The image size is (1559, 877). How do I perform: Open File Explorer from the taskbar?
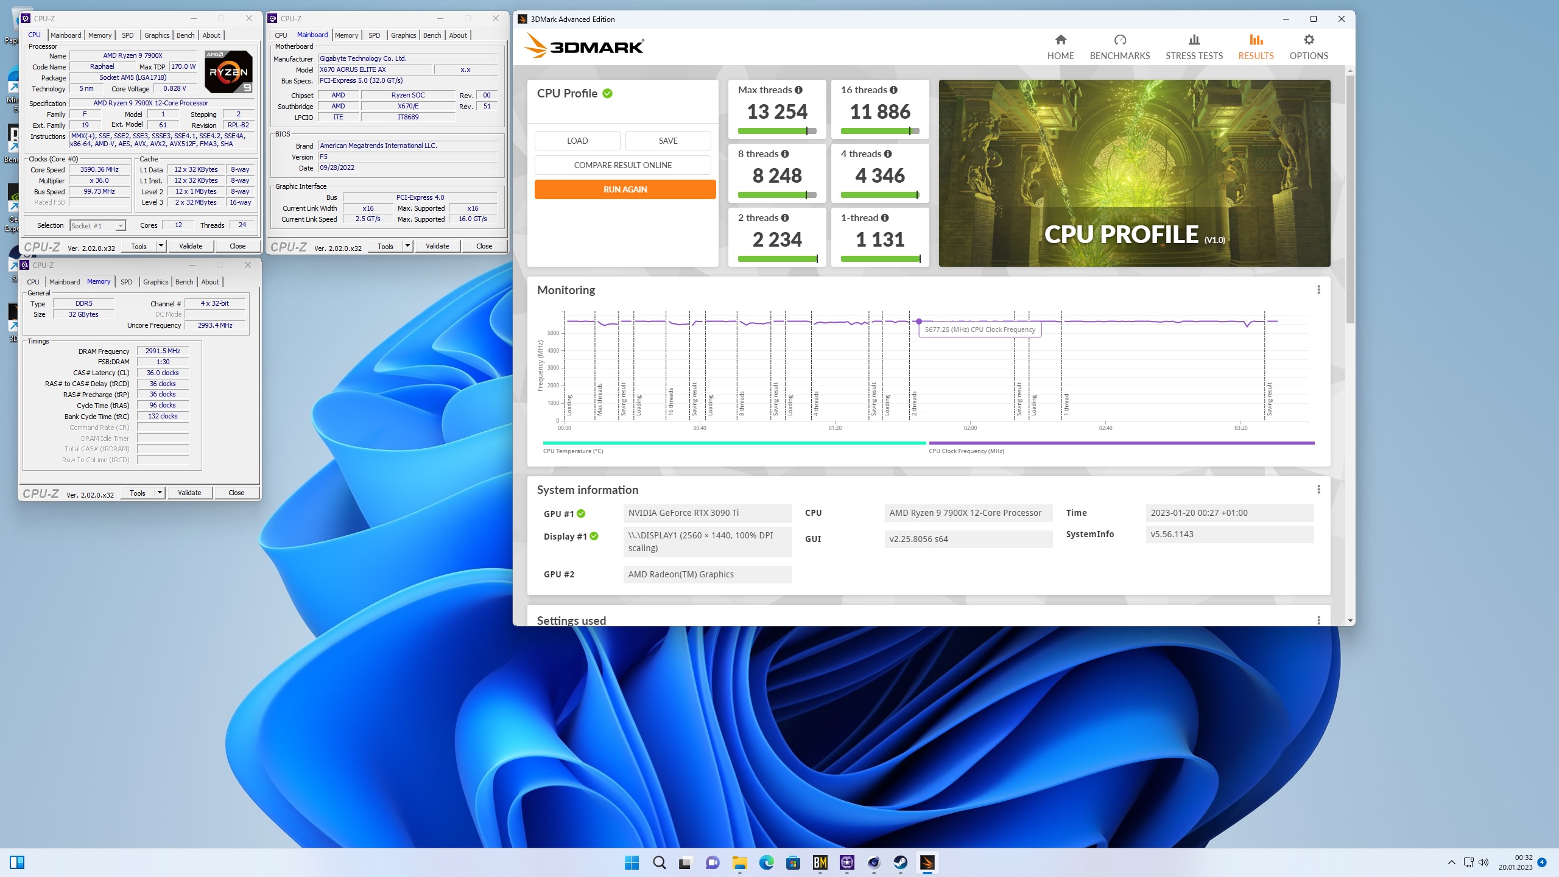739,862
